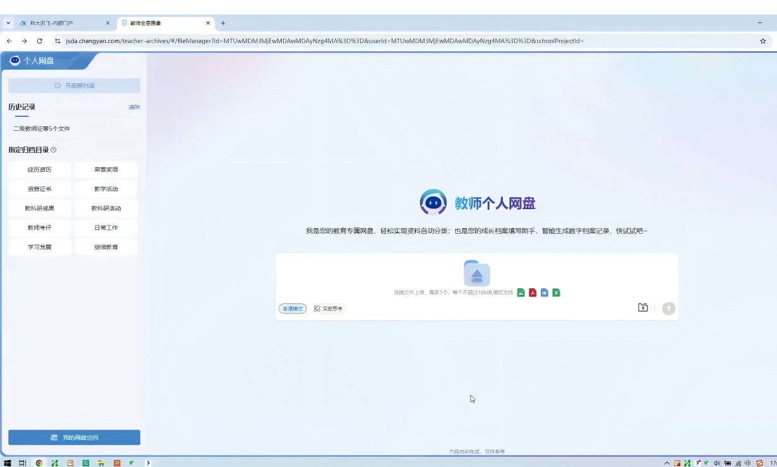Click the blue Word format icon
777x467 pixels.
[545, 293]
